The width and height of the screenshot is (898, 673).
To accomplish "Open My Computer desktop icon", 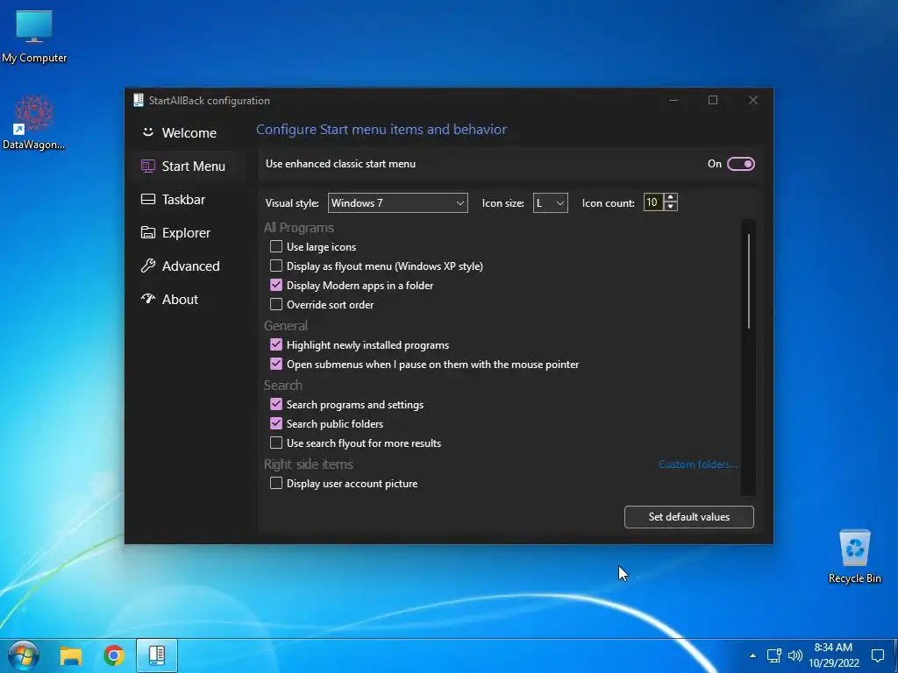I will click(x=34, y=37).
